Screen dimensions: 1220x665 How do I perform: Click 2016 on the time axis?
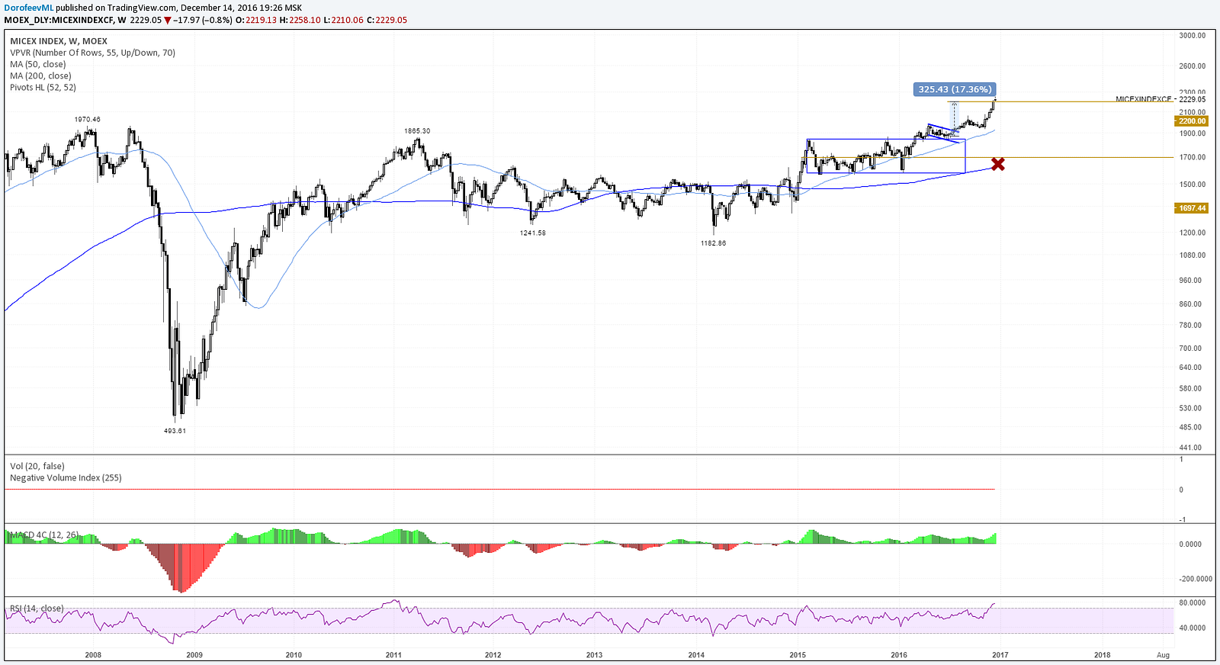(x=899, y=655)
